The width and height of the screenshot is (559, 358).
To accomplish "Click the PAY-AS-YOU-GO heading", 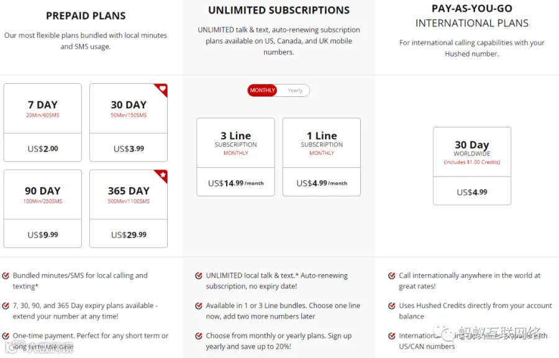I will [471, 8].
